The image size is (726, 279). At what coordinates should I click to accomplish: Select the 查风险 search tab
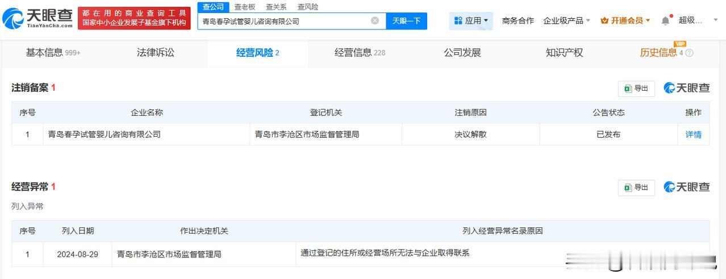click(308, 7)
